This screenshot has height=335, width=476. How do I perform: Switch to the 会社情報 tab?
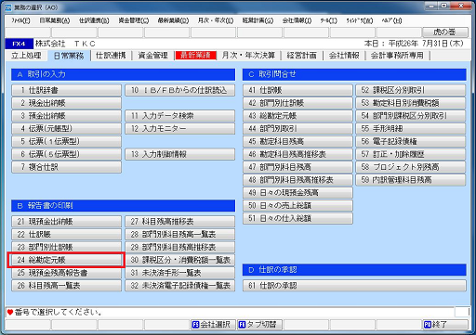coord(344,56)
